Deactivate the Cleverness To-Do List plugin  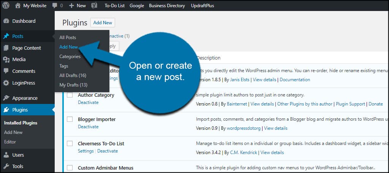point(108,151)
